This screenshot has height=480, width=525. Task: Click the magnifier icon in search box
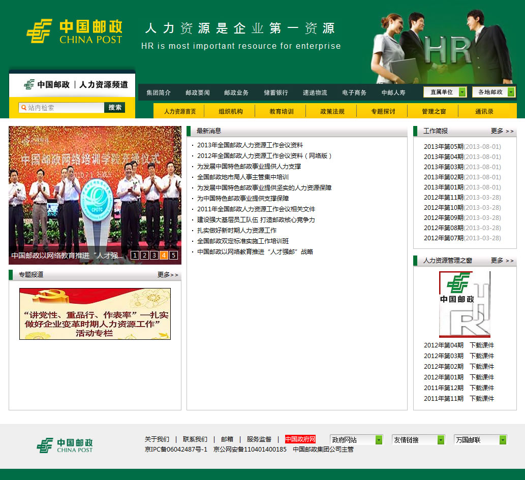click(x=24, y=108)
